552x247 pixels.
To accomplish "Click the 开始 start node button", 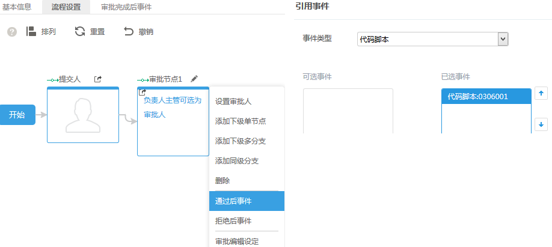I will pyautogui.click(x=17, y=115).
